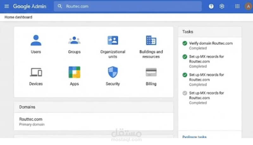Click the Tasks panel header

210,32
